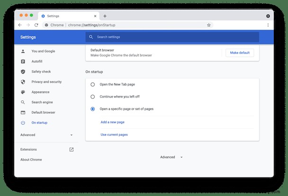Click the On startup power icon
The image size is (288, 196).
[23, 123]
